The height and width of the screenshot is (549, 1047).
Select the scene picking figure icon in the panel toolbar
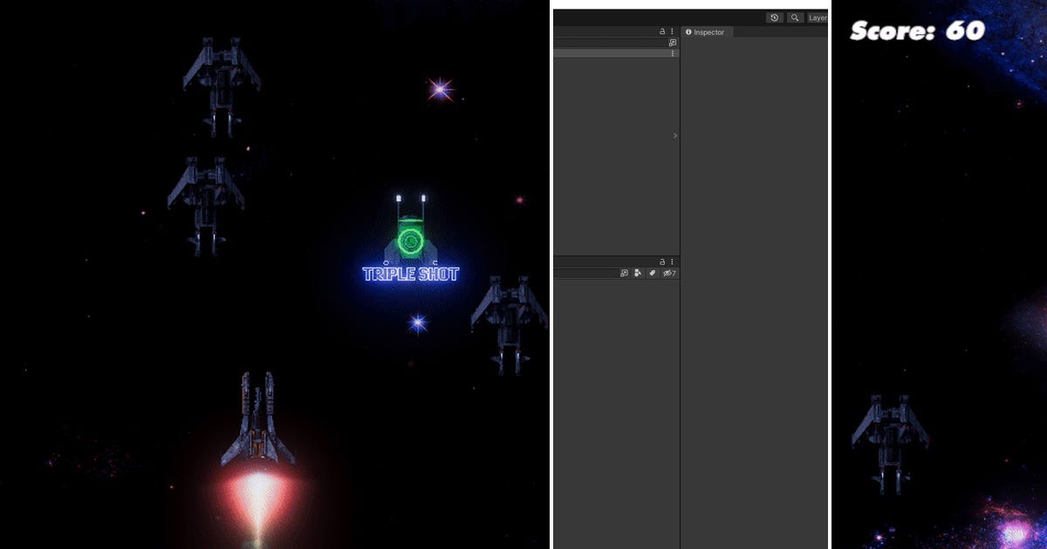638,273
